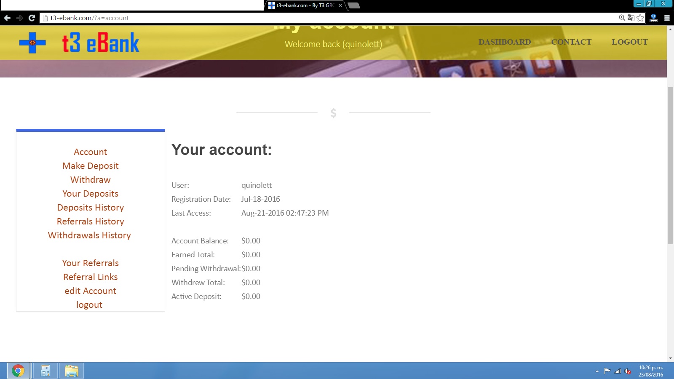Select the edit Account link
This screenshot has width=674, height=379.
(x=90, y=291)
